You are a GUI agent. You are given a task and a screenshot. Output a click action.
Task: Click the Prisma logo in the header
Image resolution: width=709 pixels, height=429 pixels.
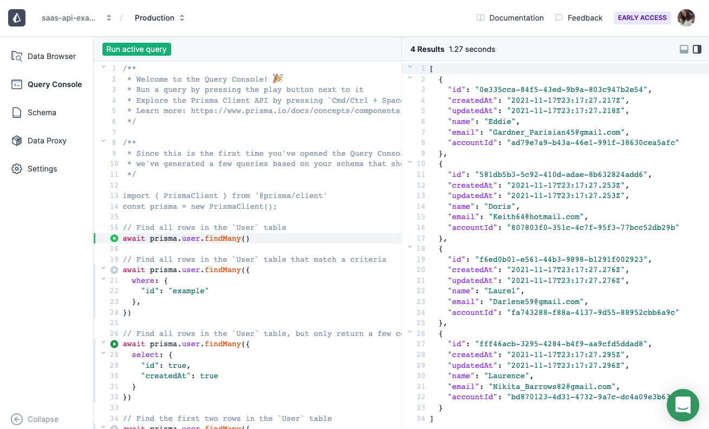tap(17, 18)
